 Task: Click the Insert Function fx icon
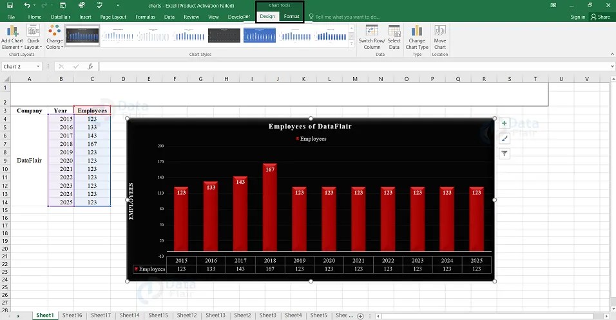point(90,67)
